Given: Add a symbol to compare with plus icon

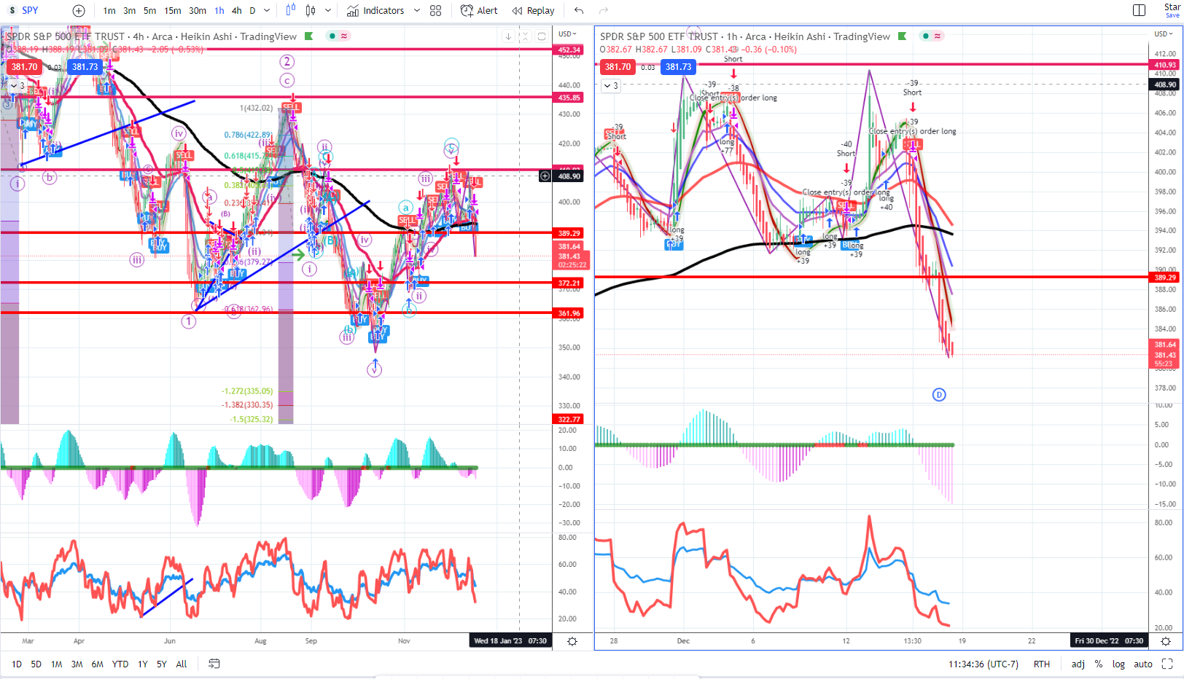Looking at the screenshot, I should coord(79,10).
